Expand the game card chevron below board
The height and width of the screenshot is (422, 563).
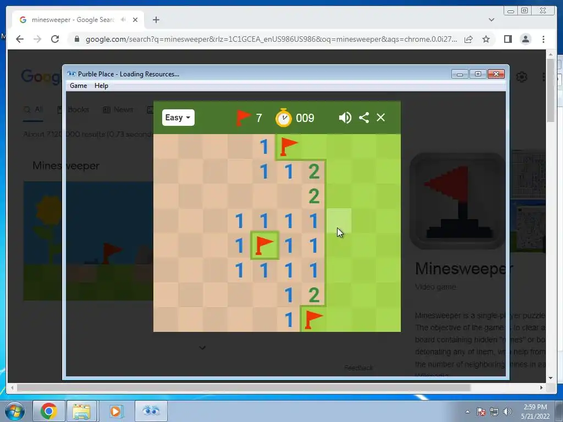click(x=202, y=347)
